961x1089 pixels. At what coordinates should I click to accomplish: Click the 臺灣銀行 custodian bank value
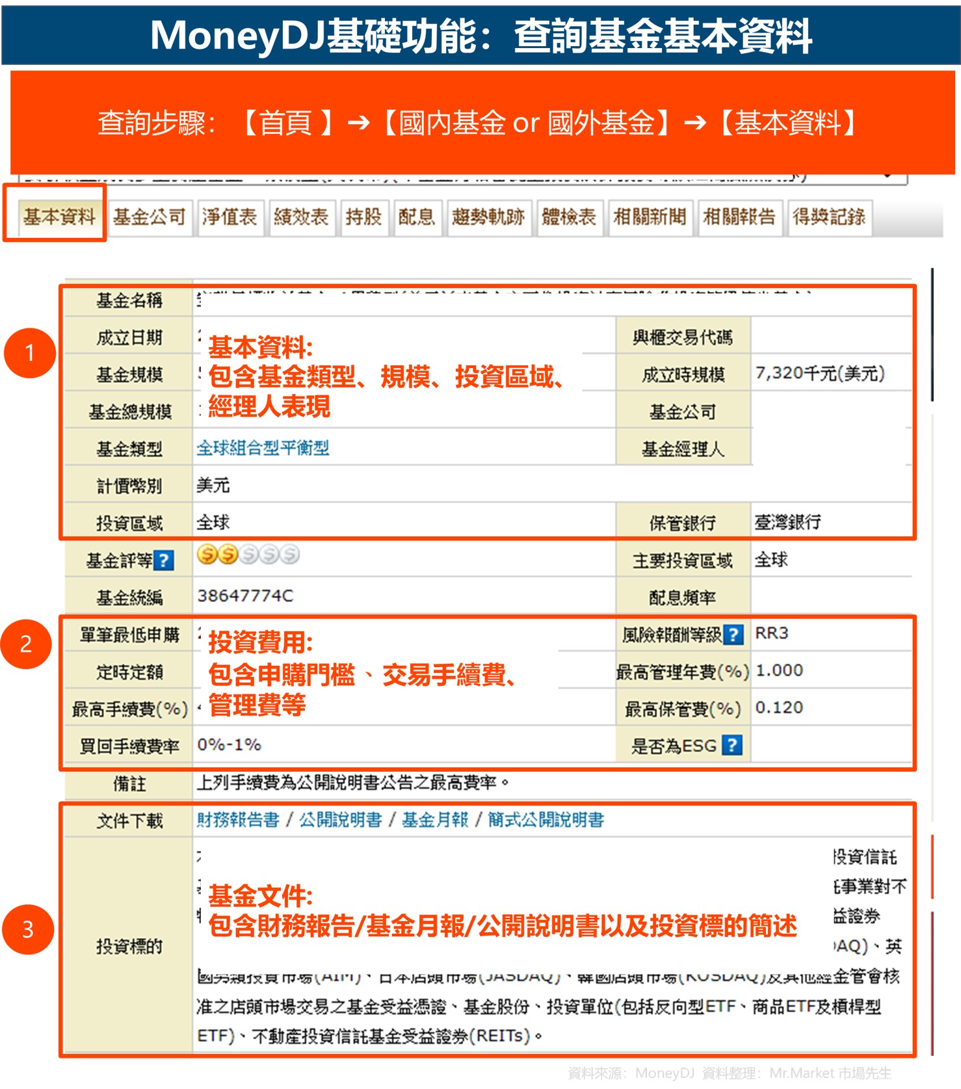tap(788, 522)
